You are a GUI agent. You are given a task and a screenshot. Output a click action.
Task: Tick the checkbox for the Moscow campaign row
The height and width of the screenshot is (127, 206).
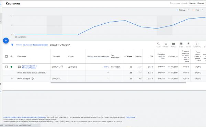(6, 67)
